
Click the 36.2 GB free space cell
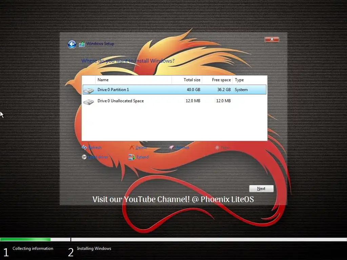click(x=224, y=89)
